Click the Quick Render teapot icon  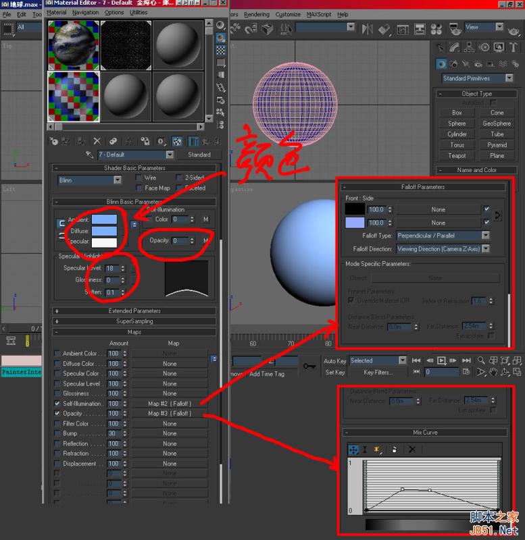tap(514, 31)
